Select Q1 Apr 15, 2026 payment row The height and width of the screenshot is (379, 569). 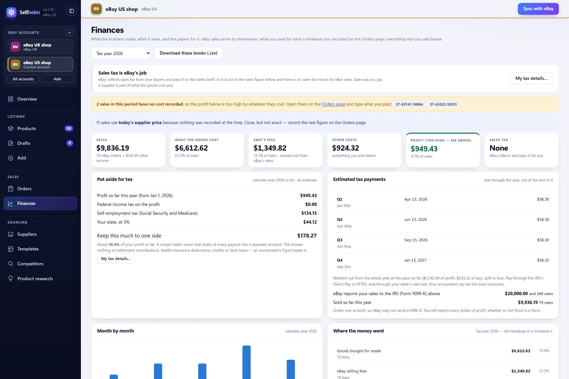(x=443, y=202)
